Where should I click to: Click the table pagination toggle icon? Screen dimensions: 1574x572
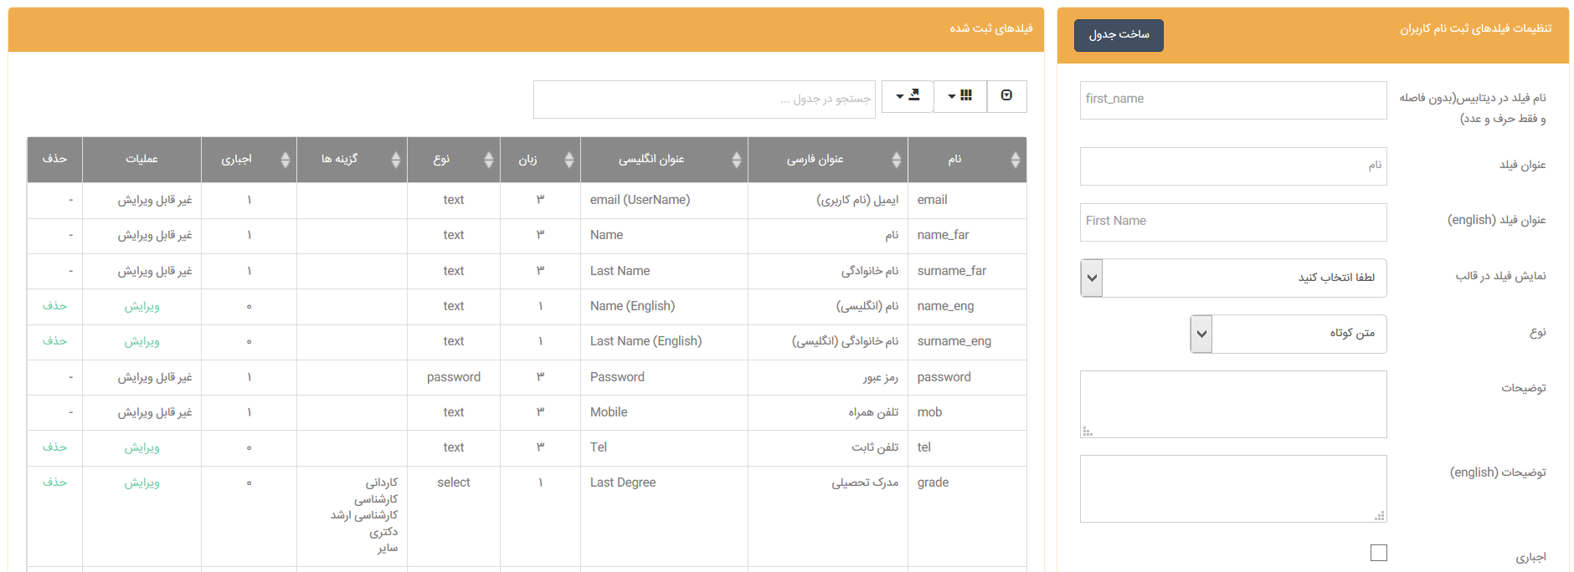pyautogui.click(x=1006, y=96)
